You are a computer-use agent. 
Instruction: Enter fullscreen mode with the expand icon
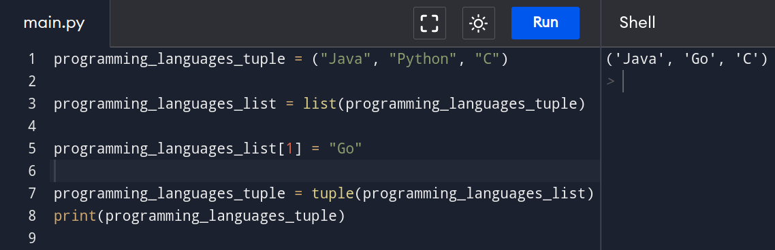click(430, 23)
